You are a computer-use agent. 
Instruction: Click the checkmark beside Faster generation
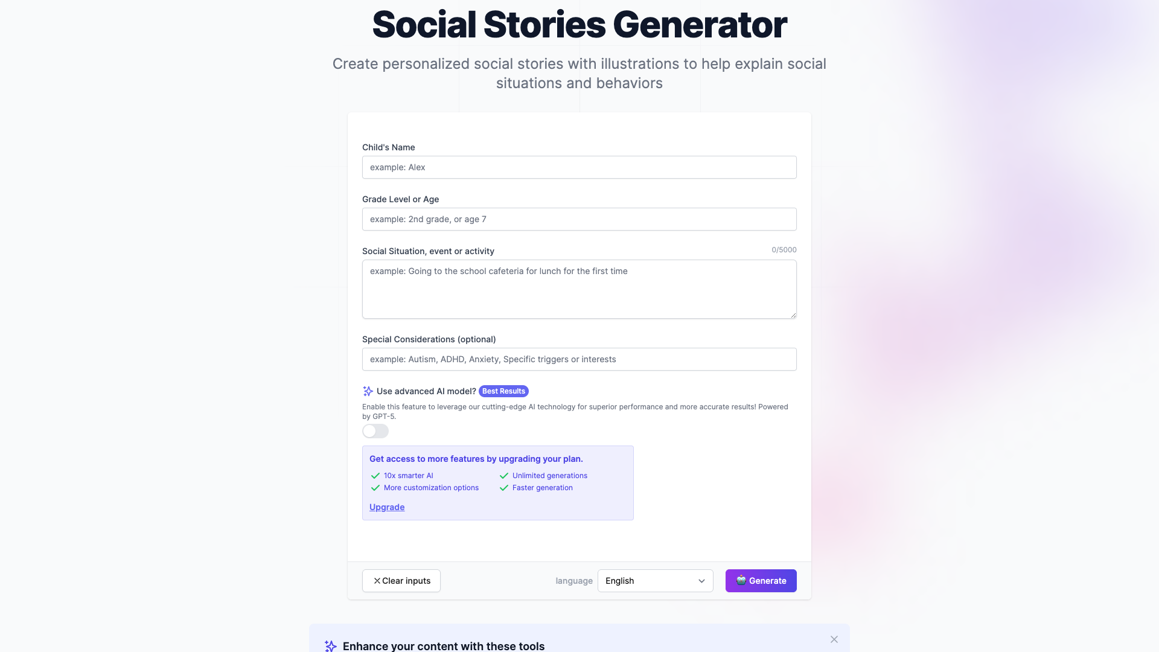coord(503,488)
